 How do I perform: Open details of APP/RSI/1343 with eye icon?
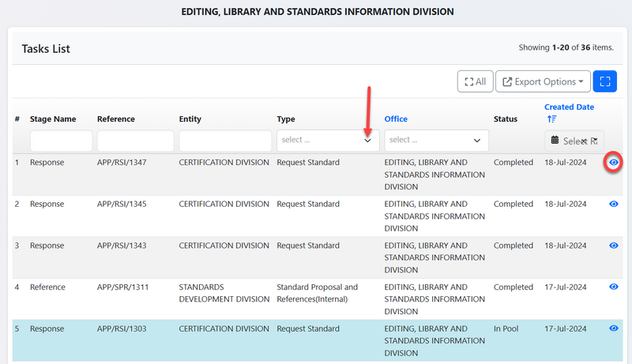(x=613, y=246)
